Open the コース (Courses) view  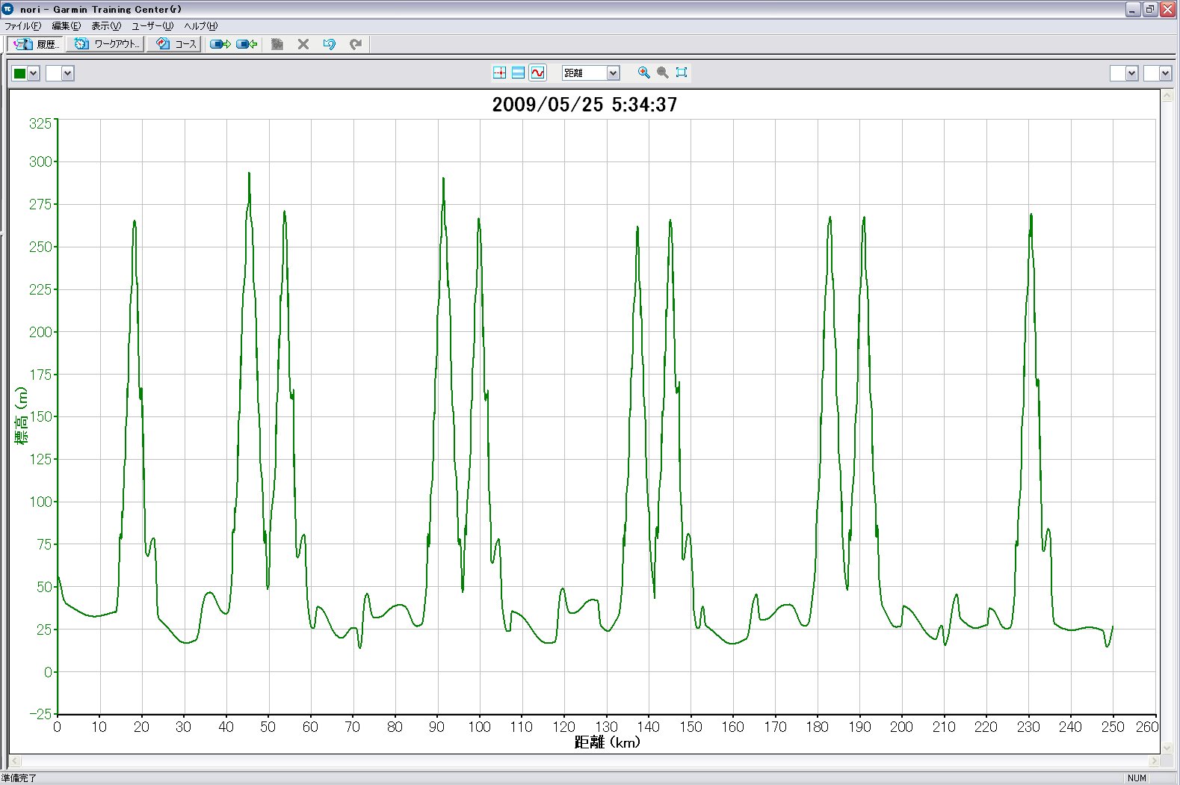click(174, 44)
